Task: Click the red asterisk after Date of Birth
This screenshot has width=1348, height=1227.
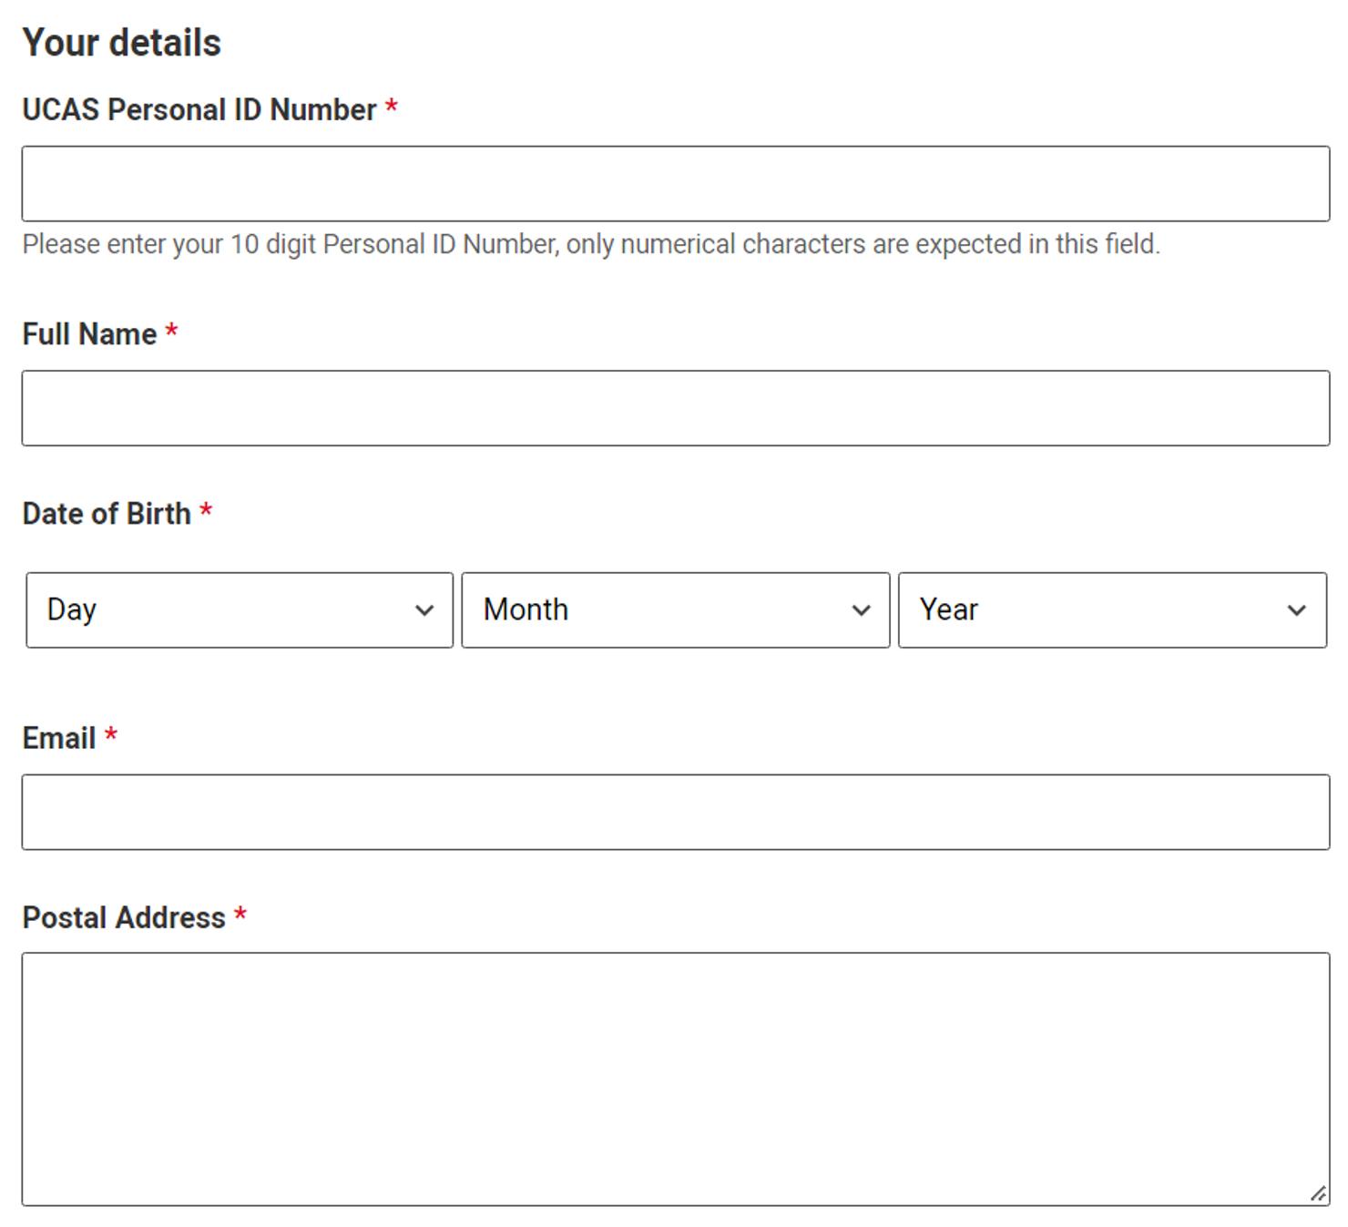Action: (x=206, y=511)
